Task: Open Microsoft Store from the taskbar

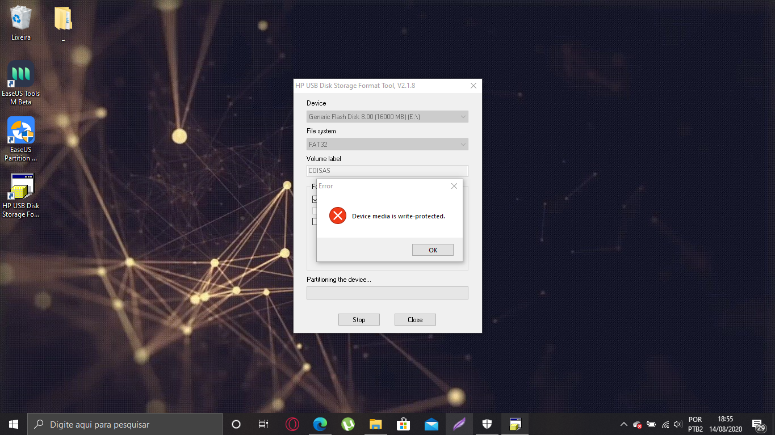Action: click(x=404, y=424)
